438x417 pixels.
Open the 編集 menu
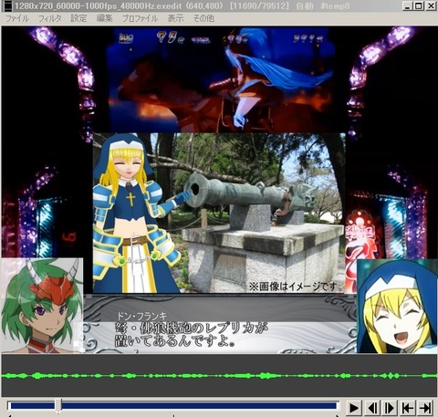pyautogui.click(x=105, y=18)
